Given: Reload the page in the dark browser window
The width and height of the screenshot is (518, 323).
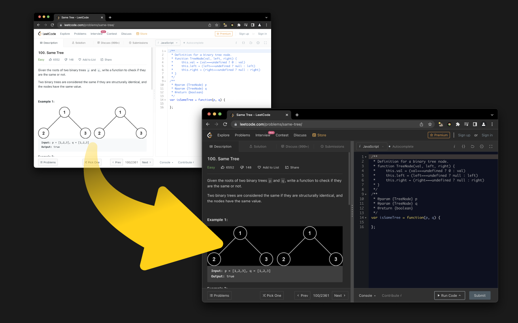Looking at the screenshot, I should pos(225,124).
